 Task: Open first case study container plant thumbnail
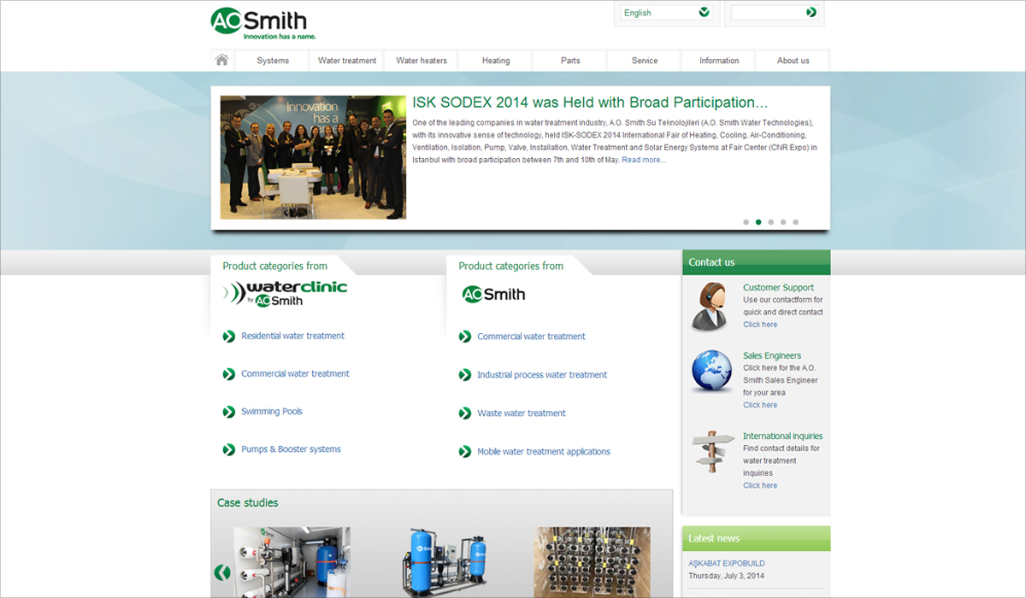(292, 561)
